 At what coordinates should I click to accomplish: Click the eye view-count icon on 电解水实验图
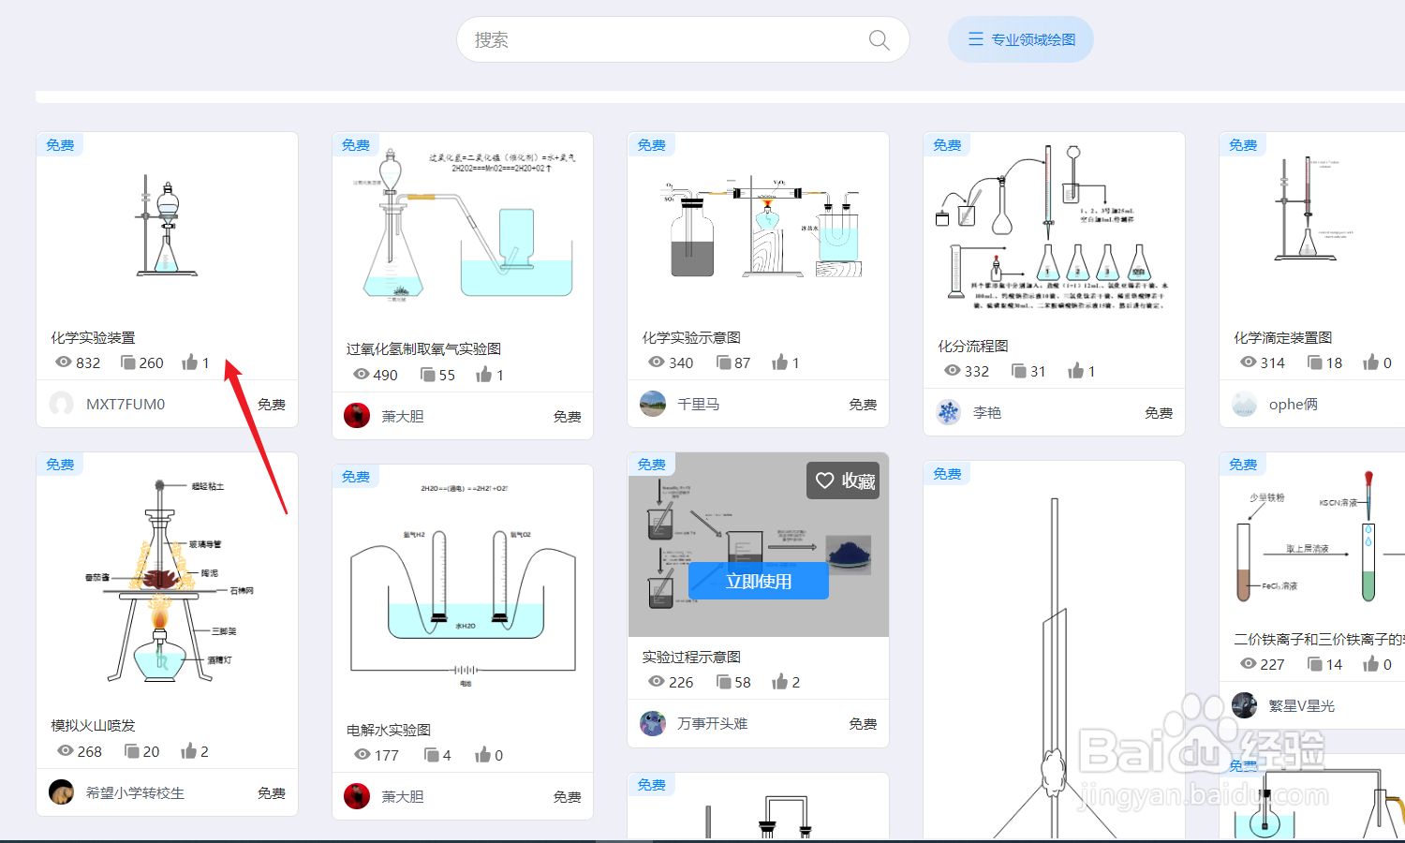pos(364,754)
